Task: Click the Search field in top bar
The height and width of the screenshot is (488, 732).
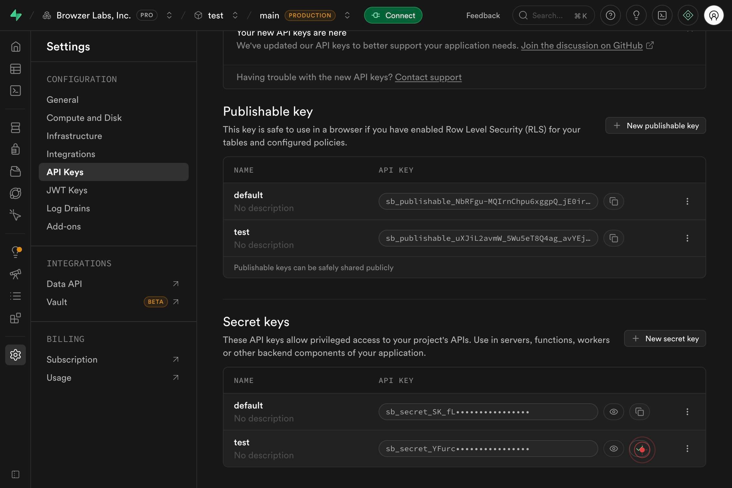Action: tap(553, 15)
